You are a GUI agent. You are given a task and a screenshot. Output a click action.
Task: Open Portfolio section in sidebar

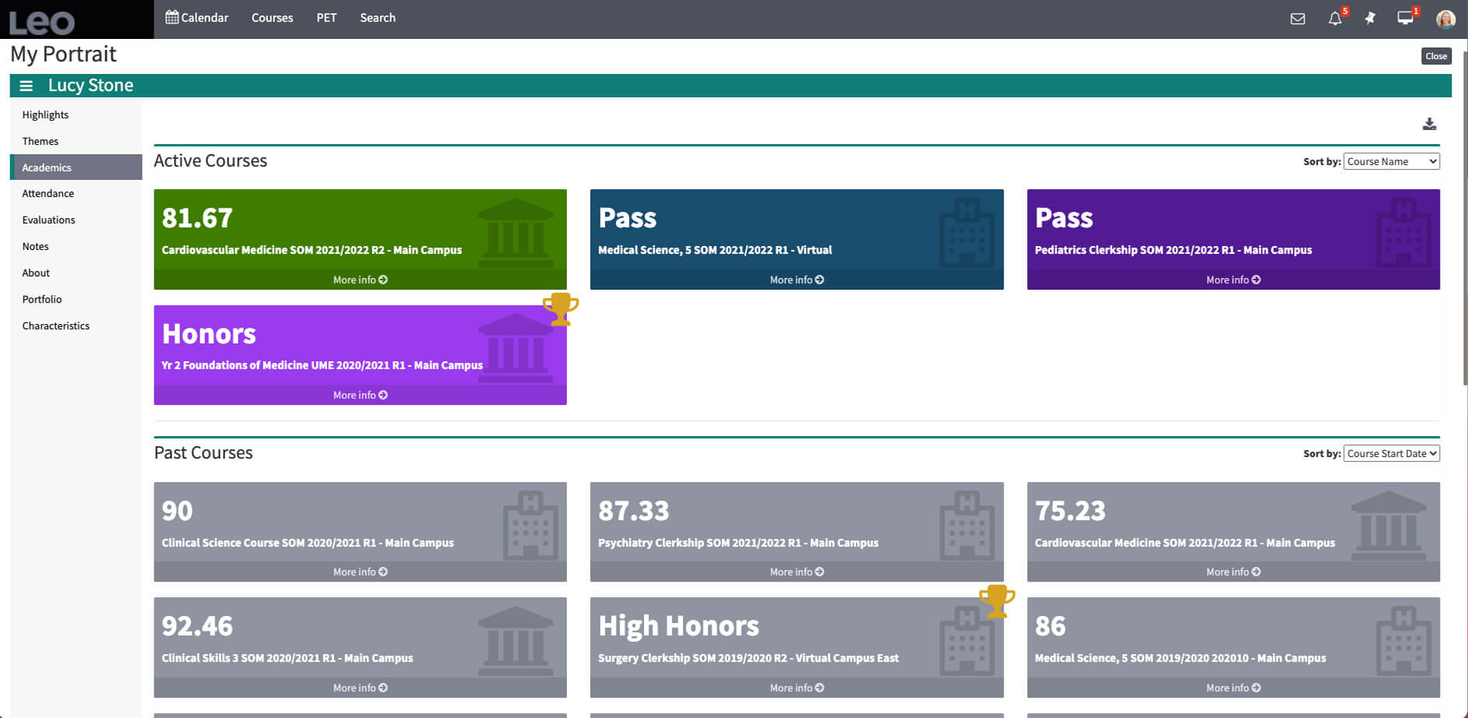pos(42,299)
